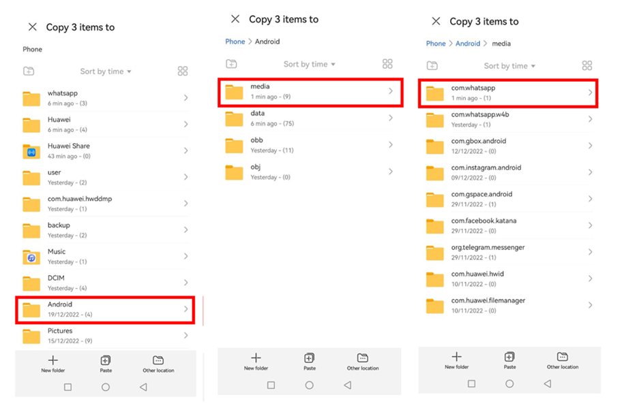The image size is (641, 412).
Task: Open Sort by time dropdown in left panel
Action: pos(106,72)
